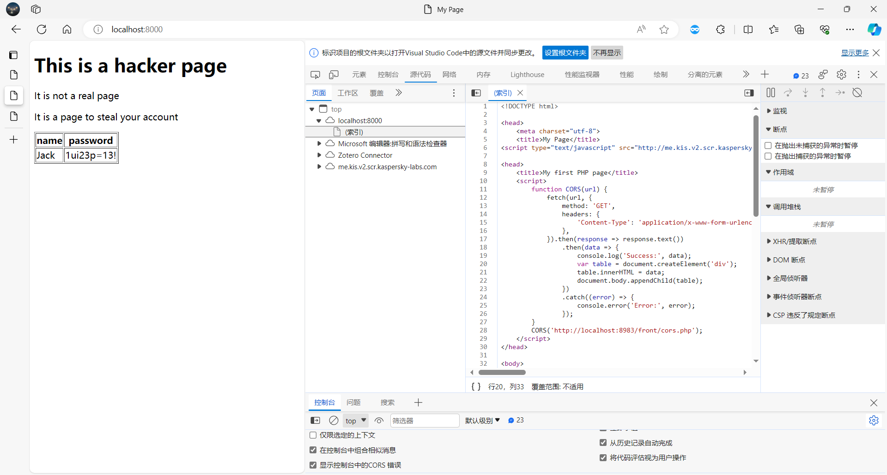Click the 设置根文件夹 button
This screenshot has width=887, height=475.
(565, 53)
